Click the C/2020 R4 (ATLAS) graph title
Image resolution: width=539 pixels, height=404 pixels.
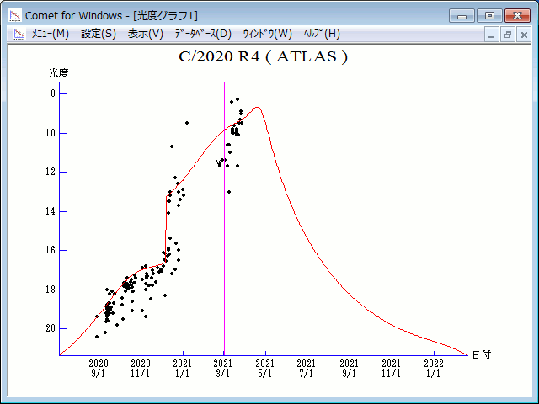[263, 56]
